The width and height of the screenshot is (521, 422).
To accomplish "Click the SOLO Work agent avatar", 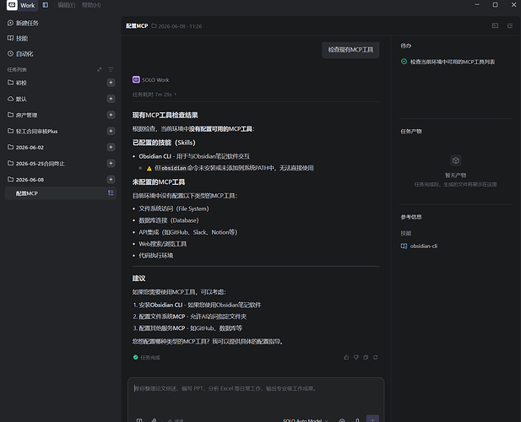I will (x=136, y=79).
